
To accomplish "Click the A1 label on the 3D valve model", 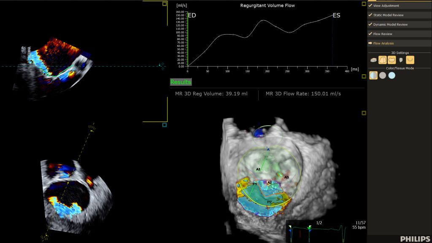I will 258,169.
